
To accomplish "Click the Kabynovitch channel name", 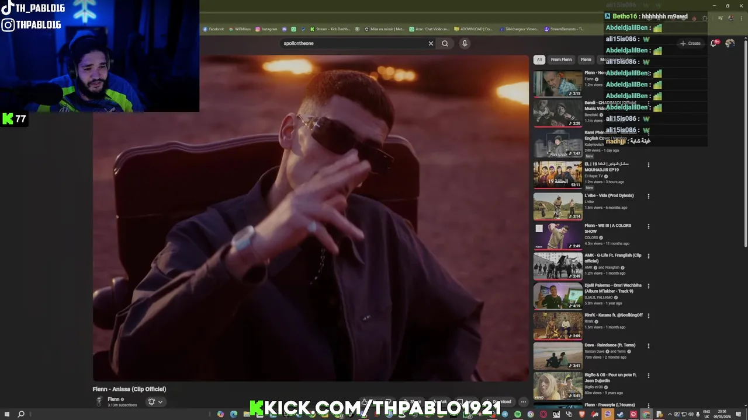I will pyautogui.click(x=594, y=144).
